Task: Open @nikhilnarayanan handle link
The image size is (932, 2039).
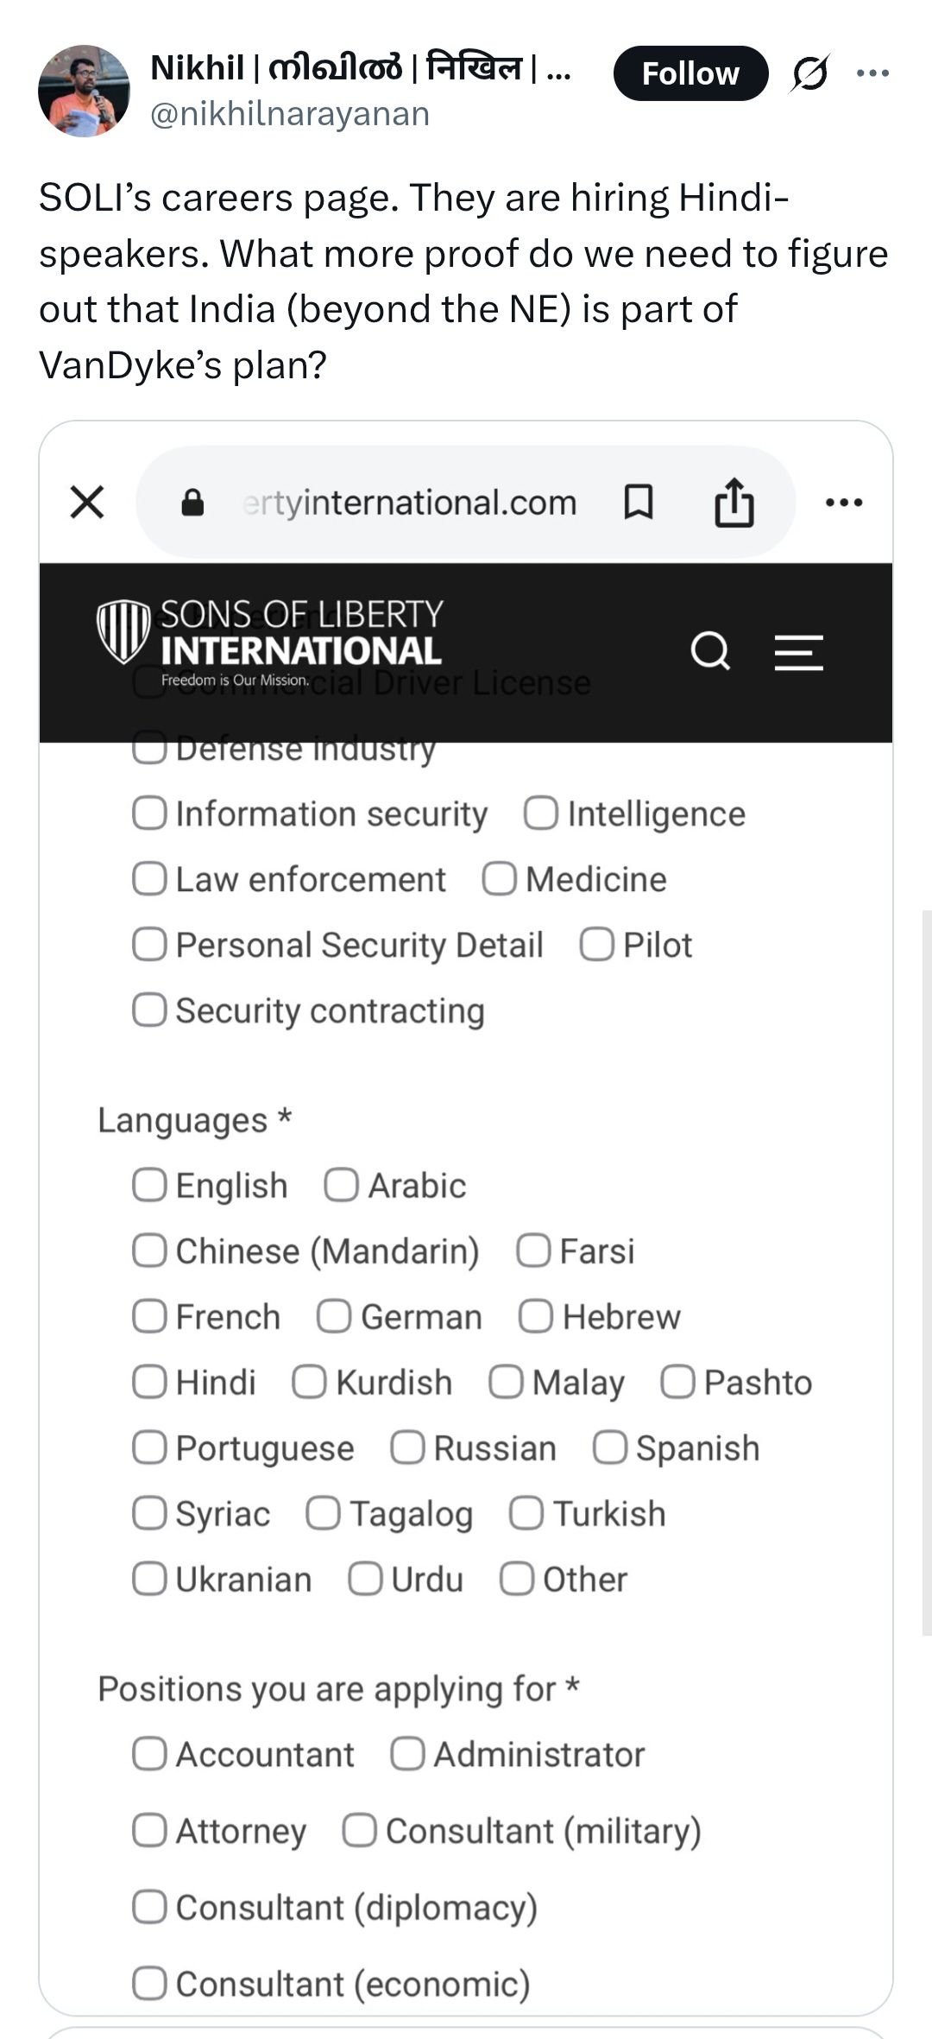Action: 290,114
